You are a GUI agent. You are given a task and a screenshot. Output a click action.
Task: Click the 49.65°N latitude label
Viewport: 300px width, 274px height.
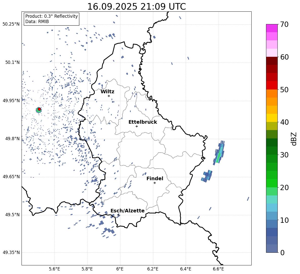[11, 177]
